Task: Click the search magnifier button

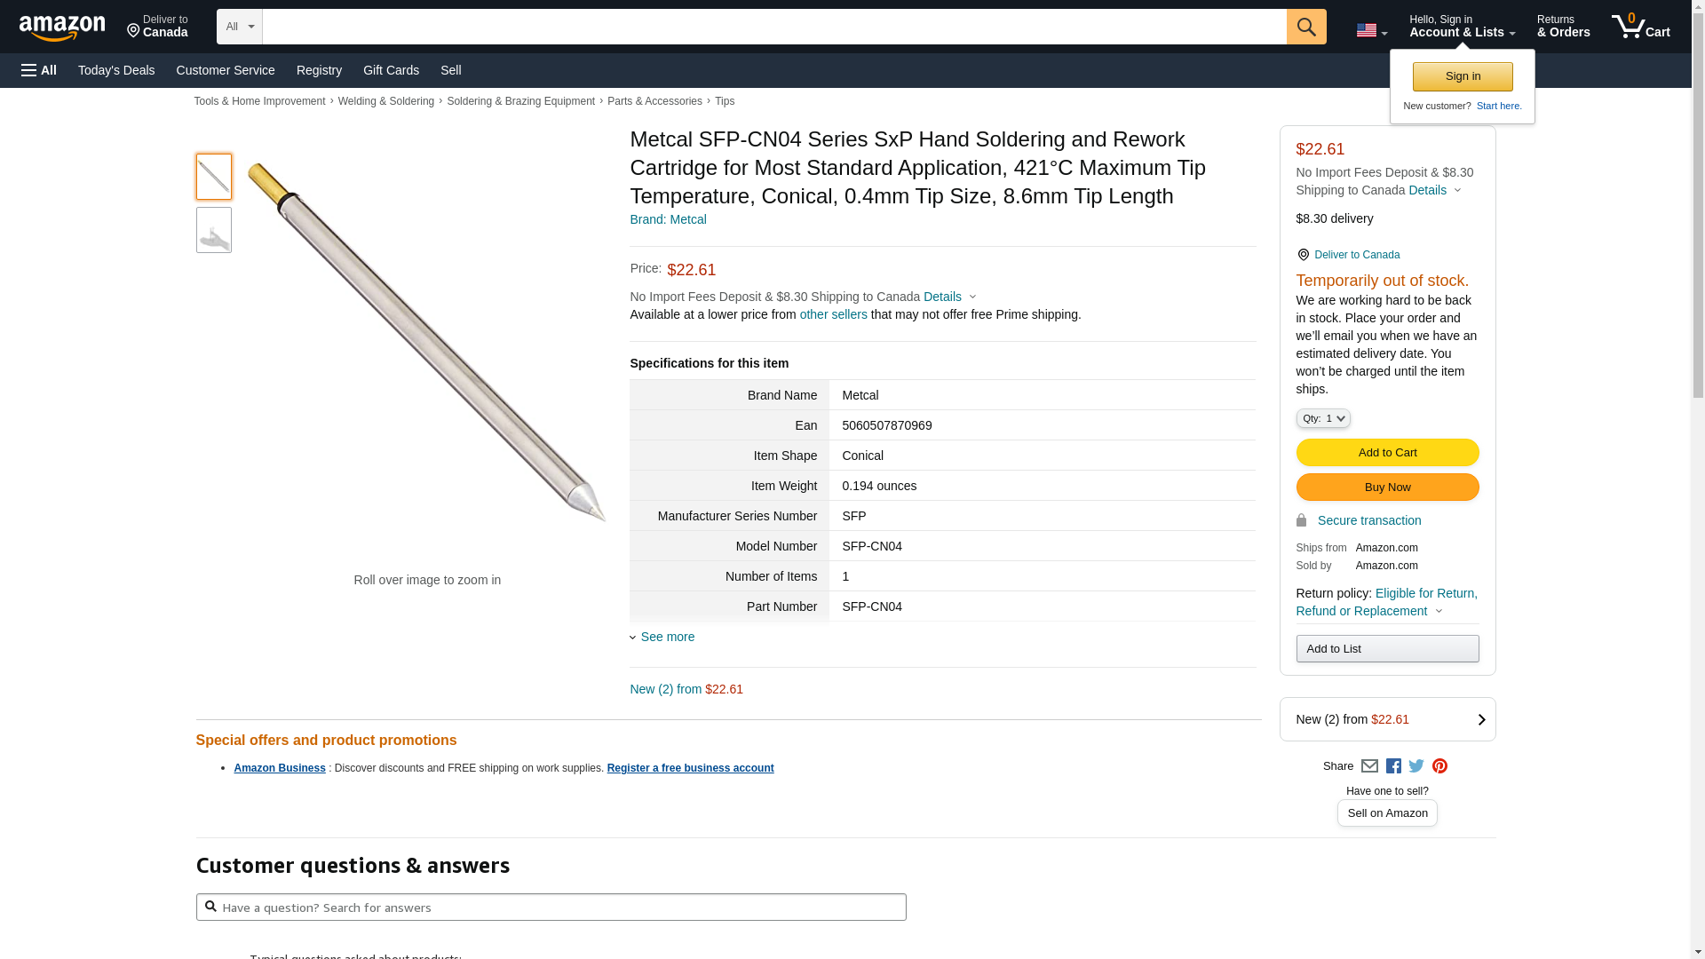Action: click(x=1306, y=27)
